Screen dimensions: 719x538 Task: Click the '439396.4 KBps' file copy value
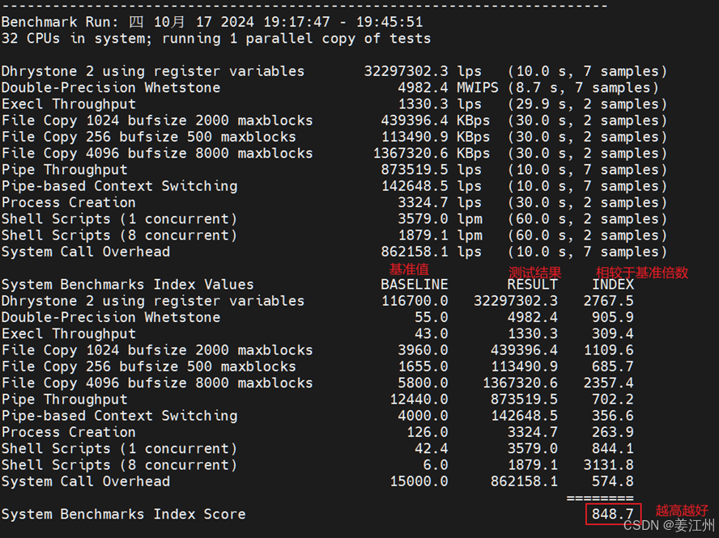(x=435, y=121)
